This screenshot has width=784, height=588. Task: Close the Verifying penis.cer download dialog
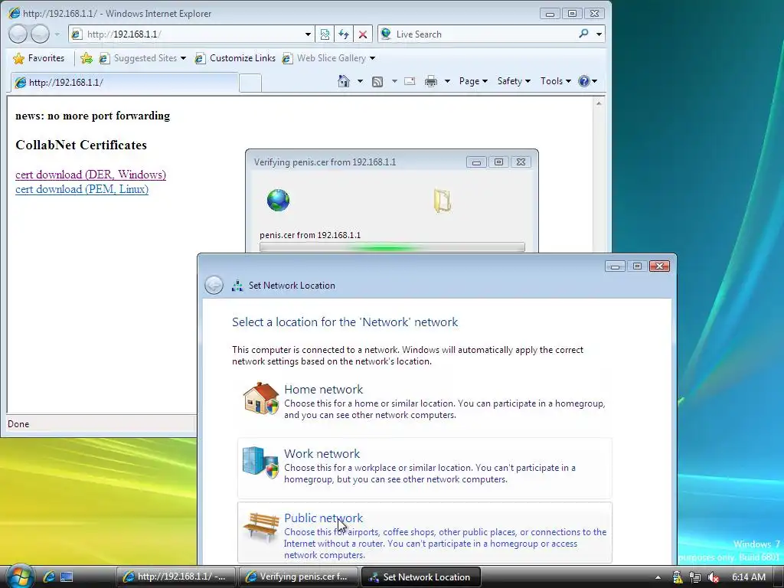(x=521, y=162)
